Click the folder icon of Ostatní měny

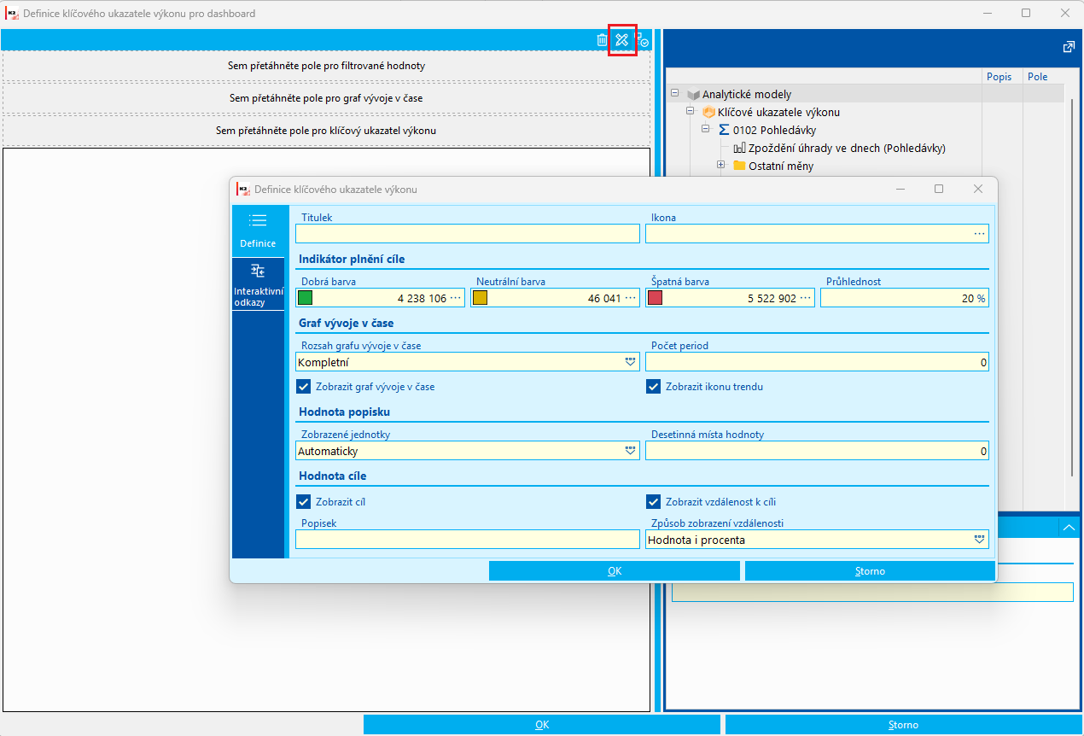[739, 166]
